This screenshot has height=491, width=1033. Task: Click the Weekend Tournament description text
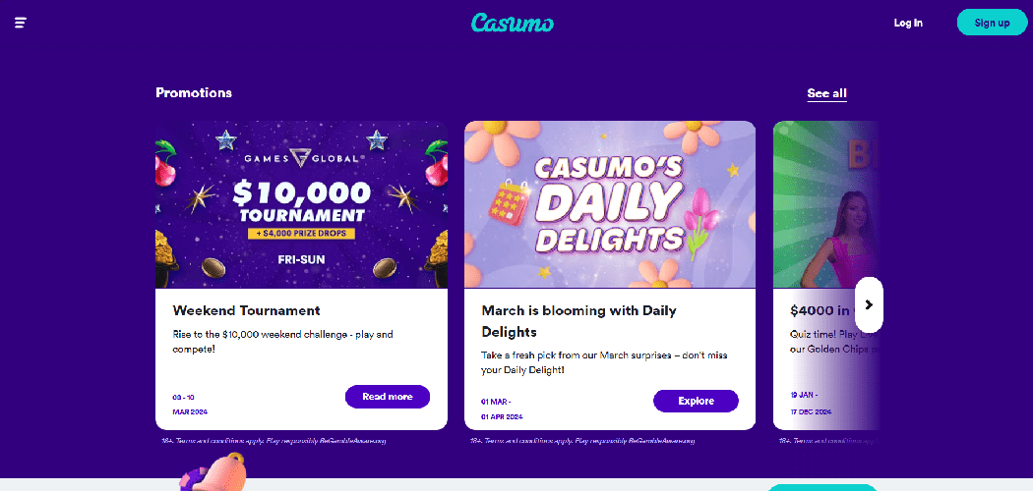pyautogui.click(x=282, y=341)
